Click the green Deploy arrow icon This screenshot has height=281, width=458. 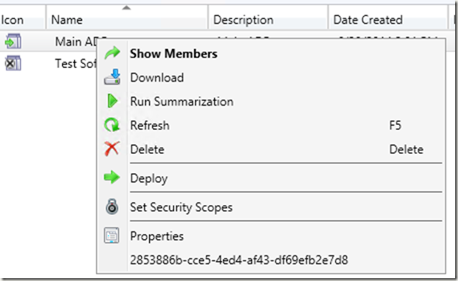pyautogui.click(x=112, y=177)
